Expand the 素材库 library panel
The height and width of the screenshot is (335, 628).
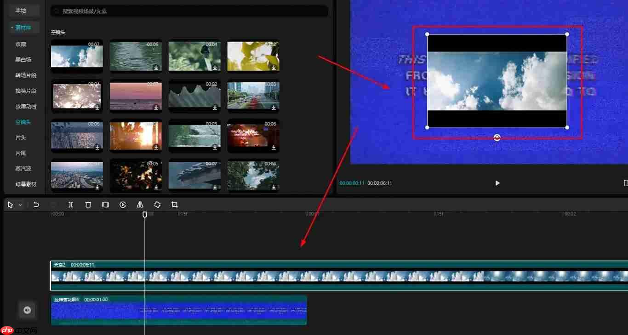pyautogui.click(x=23, y=27)
